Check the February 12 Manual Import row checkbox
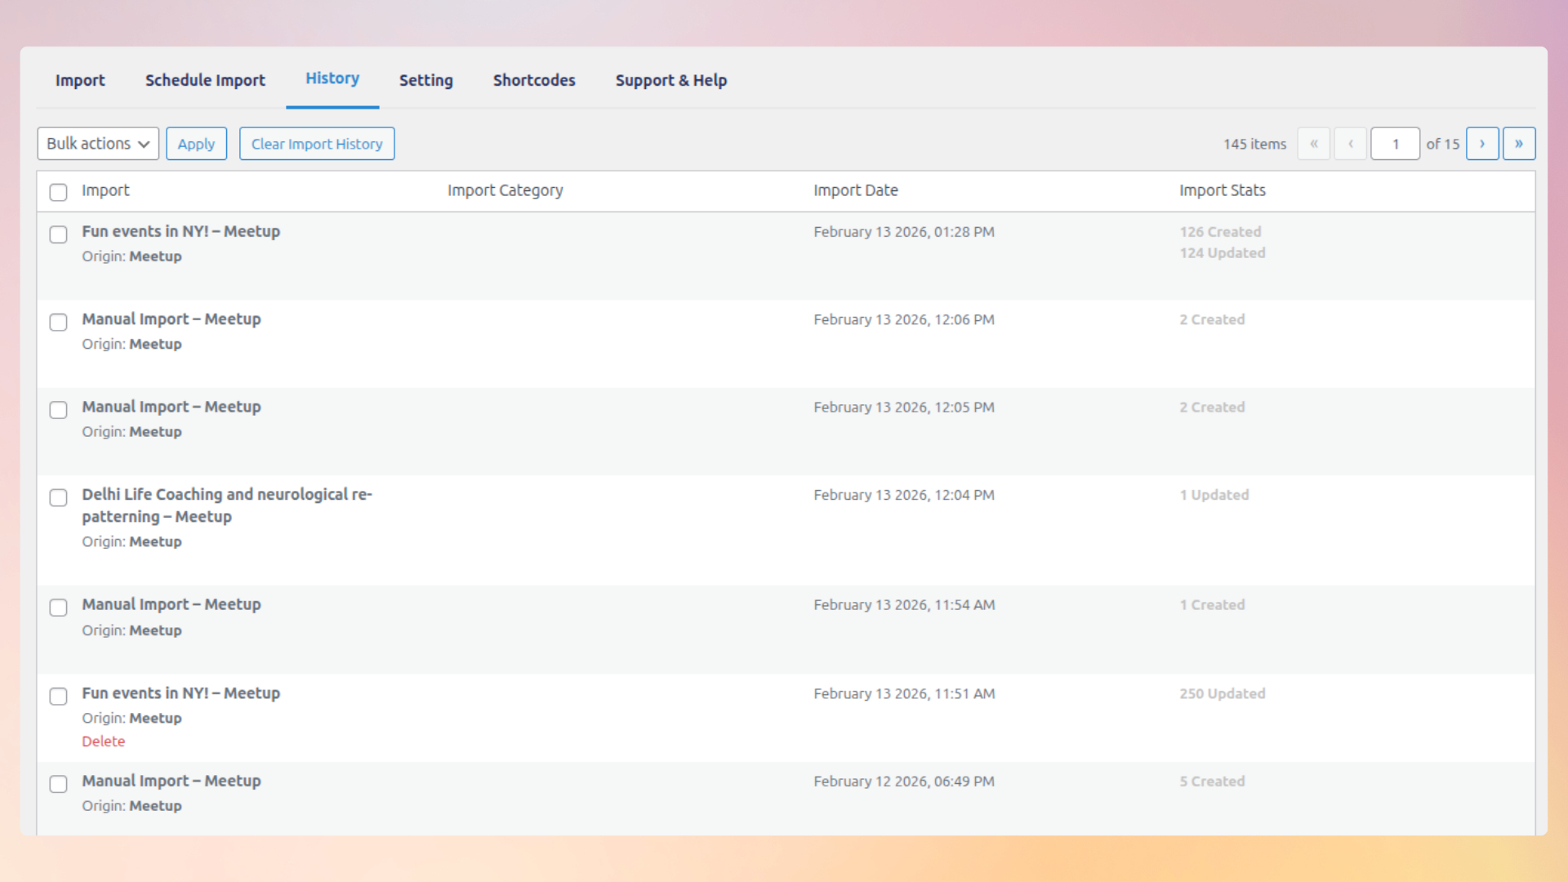The height and width of the screenshot is (882, 1568). 58,784
